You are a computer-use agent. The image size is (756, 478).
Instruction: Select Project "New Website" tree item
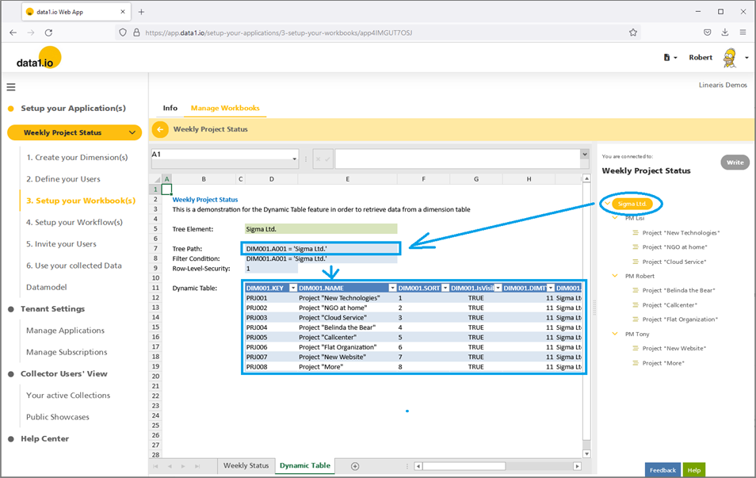tap(674, 348)
